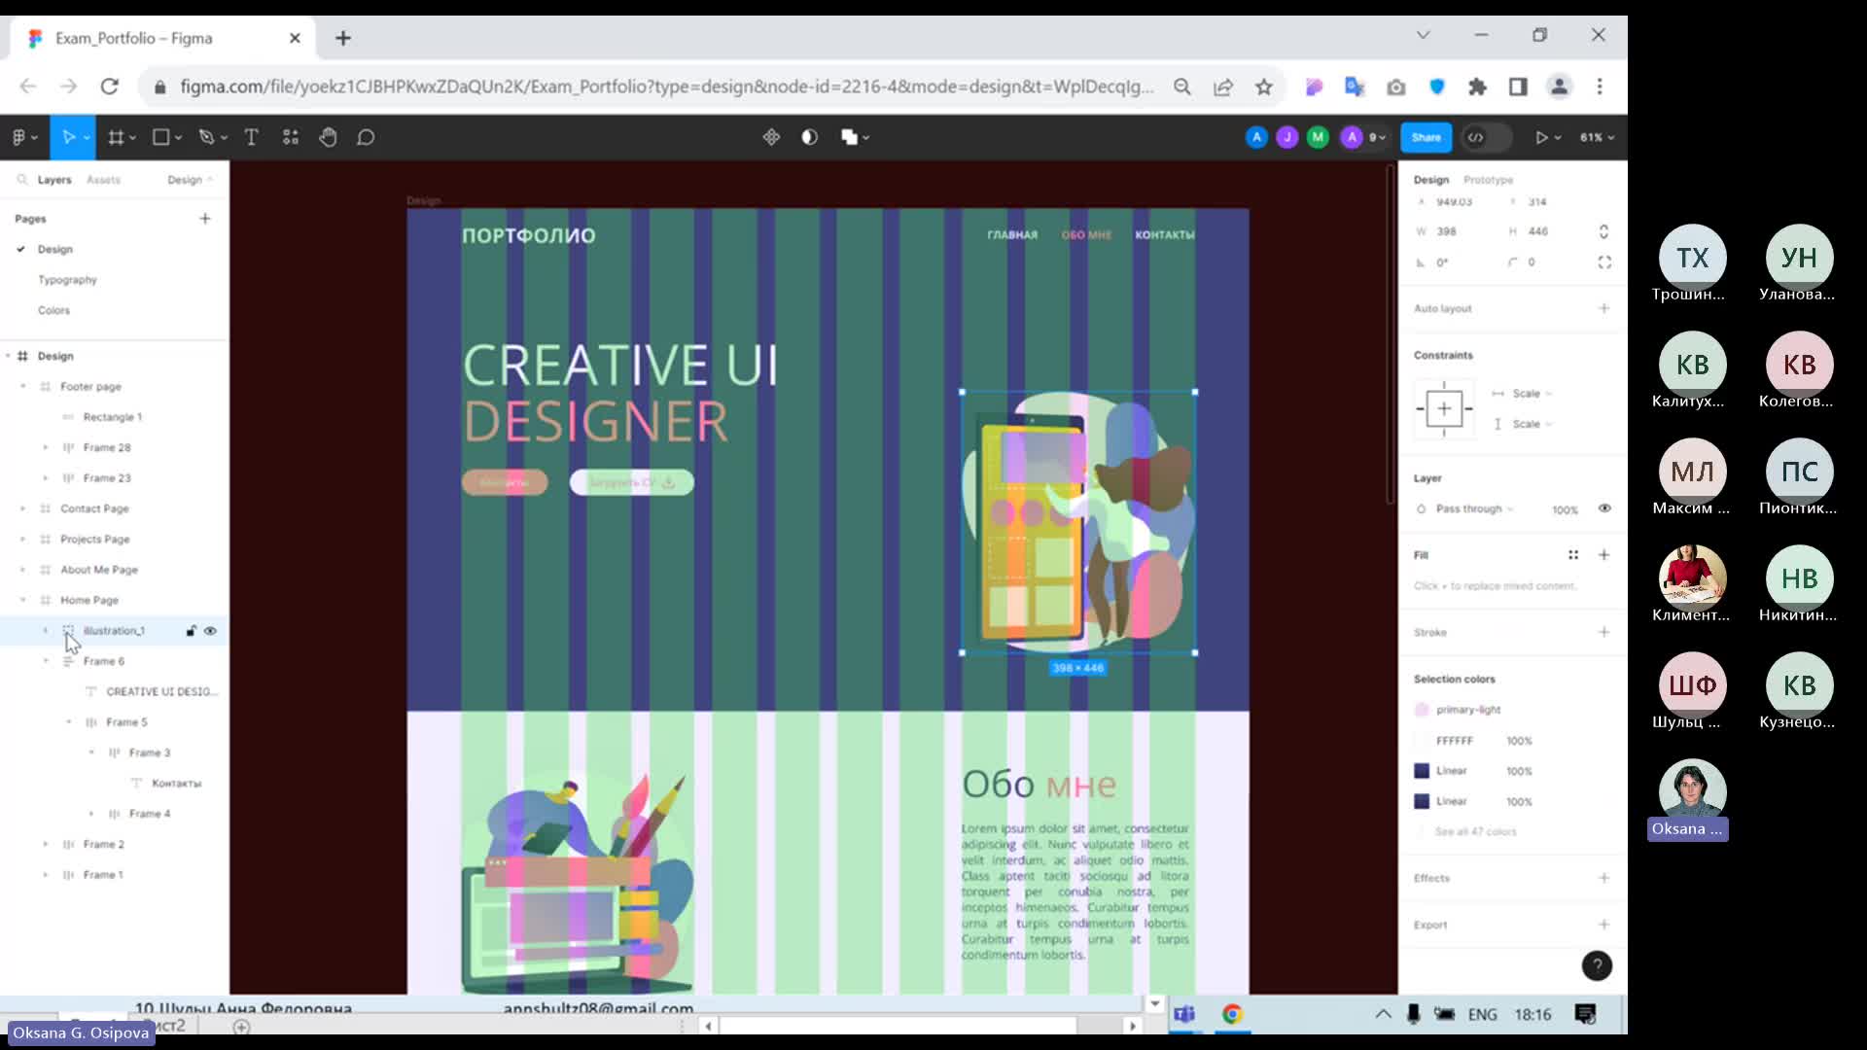This screenshot has height=1050, width=1867.
Task: Select the Text tool
Action: 251,137
